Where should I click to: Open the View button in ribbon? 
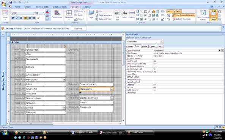[x=5, y=15]
